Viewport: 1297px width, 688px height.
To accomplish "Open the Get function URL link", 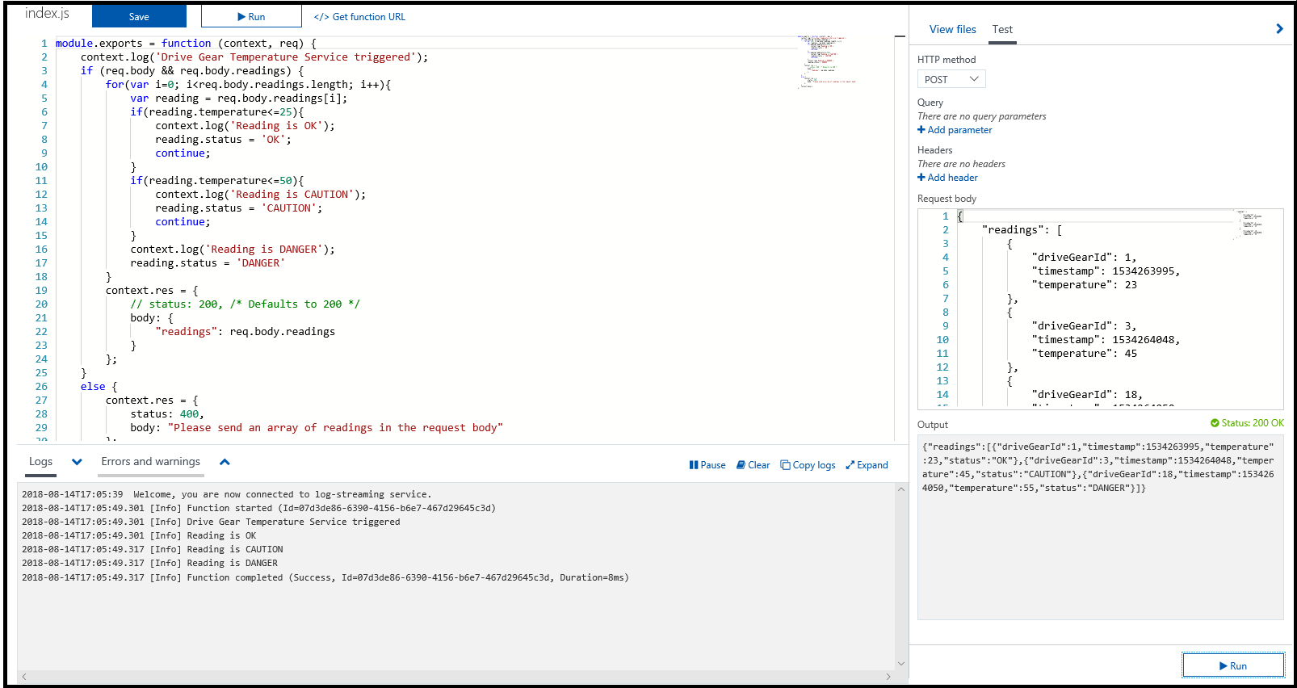I will tap(360, 16).
